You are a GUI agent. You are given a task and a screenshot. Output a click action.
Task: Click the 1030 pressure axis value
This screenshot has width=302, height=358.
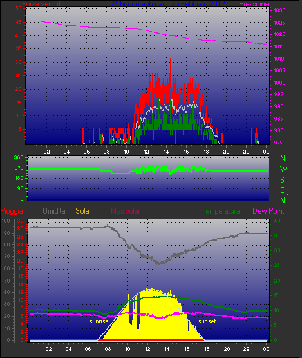(279, 10)
